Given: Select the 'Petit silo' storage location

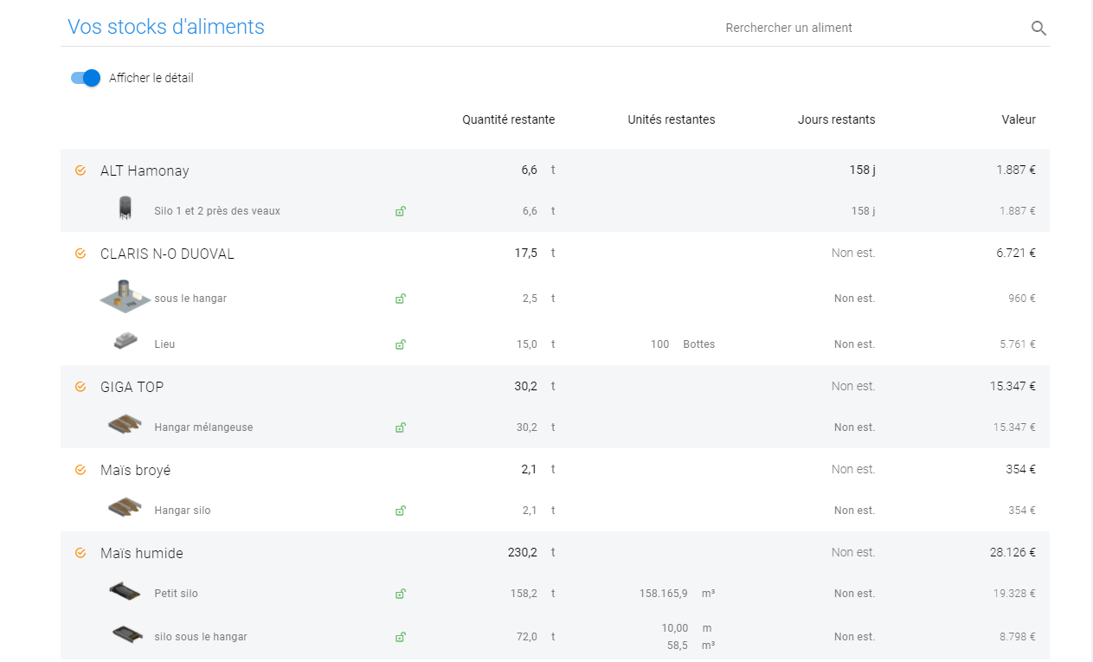Looking at the screenshot, I should pos(177,594).
